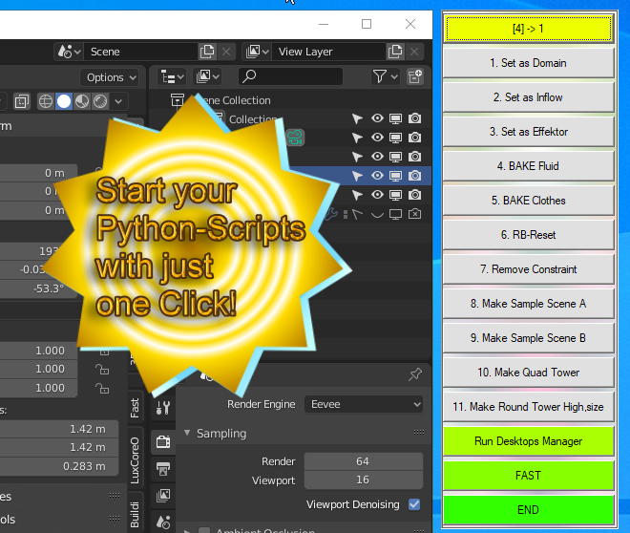This screenshot has width=630, height=533.
Task: Remove the View Layer with its X icon
Action: (414, 52)
